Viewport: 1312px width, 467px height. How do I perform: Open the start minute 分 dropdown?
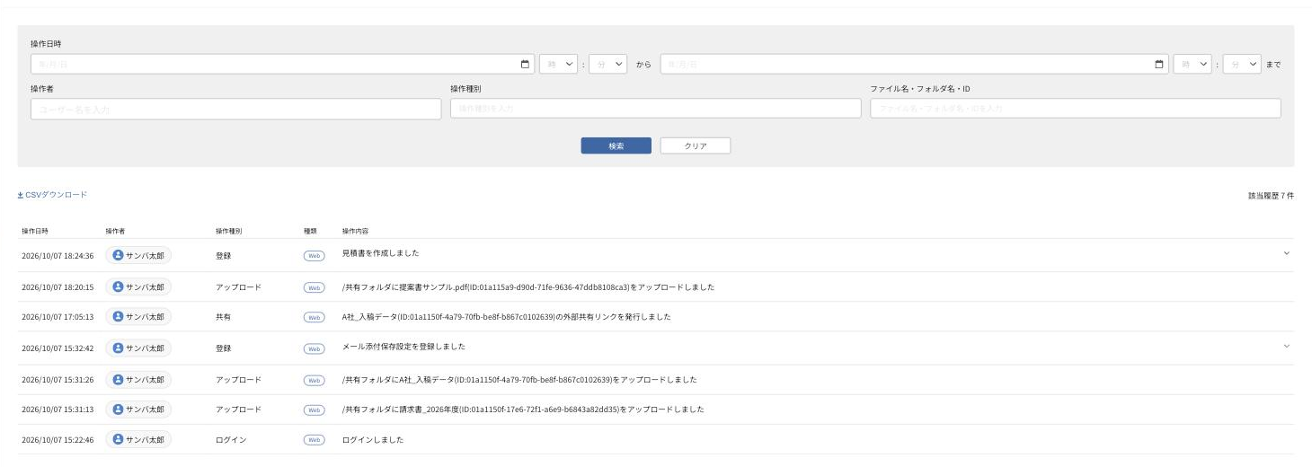[x=607, y=65]
